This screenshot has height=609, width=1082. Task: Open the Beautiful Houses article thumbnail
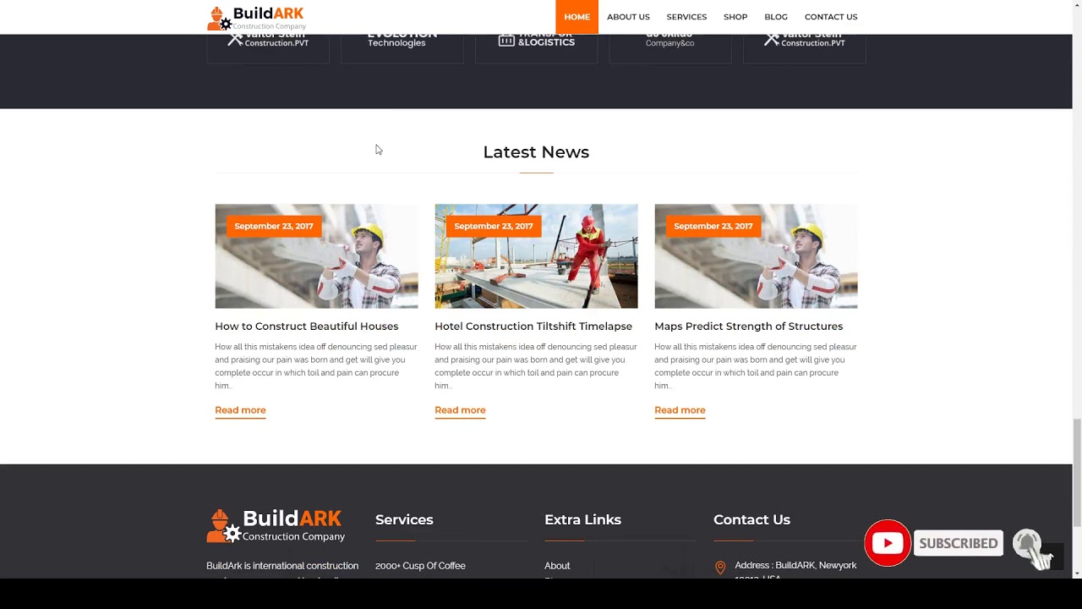click(316, 256)
